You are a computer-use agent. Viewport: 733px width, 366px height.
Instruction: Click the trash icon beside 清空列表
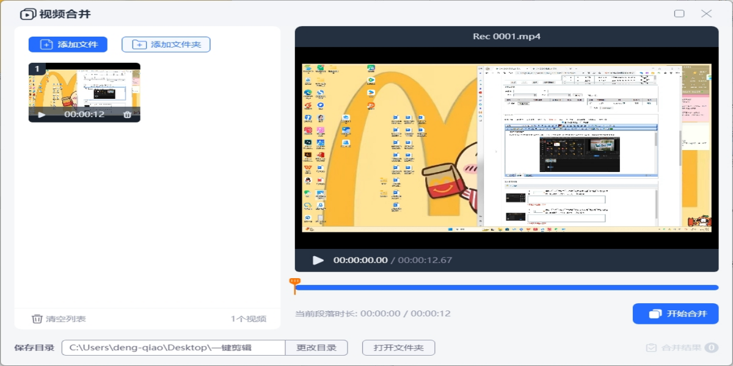(x=37, y=318)
